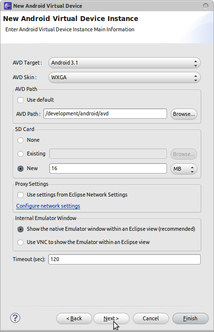Click the window close button in title bar

coord(206,6)
